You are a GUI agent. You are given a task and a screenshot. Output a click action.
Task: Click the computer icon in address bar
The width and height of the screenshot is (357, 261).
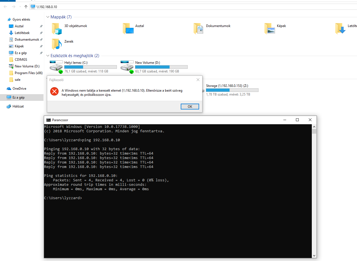coord(33,7)
